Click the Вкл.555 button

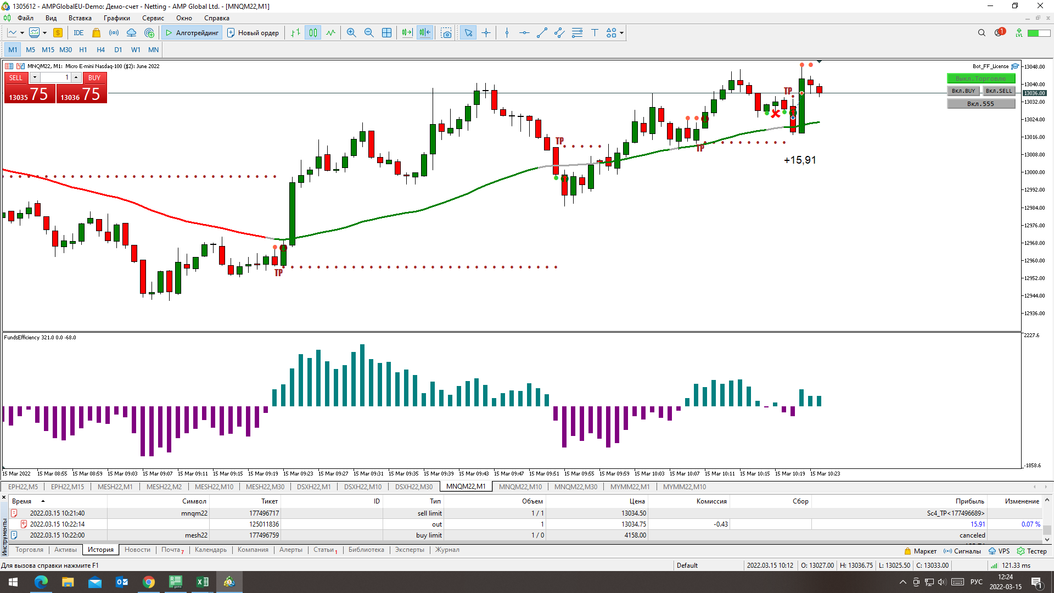tap(980, 104)
